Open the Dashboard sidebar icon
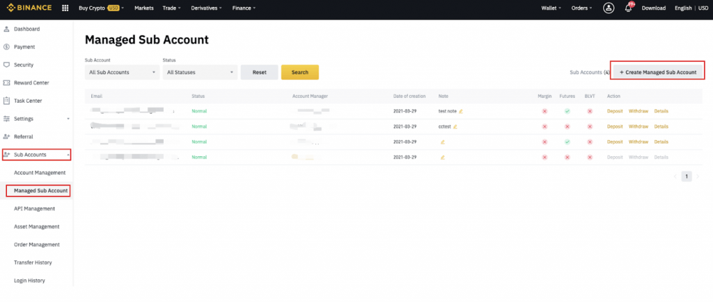Viewport: 713px width, 302px height. (6, 29)
